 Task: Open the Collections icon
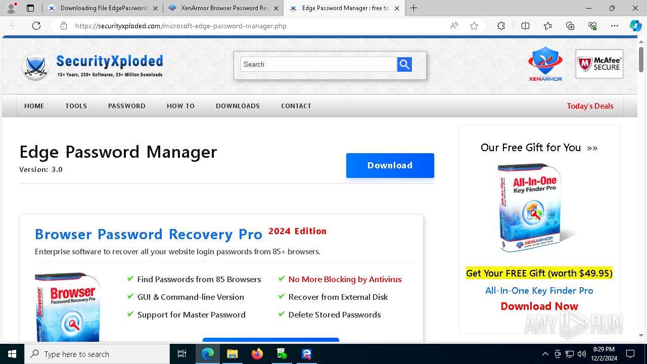click(570, 26)
